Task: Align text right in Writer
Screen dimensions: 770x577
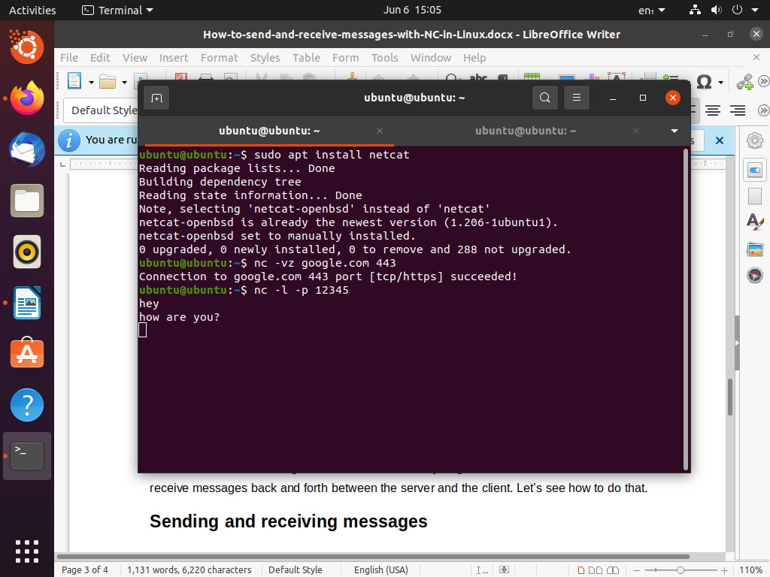Action: pyautogui.click(x=738, y=110)
